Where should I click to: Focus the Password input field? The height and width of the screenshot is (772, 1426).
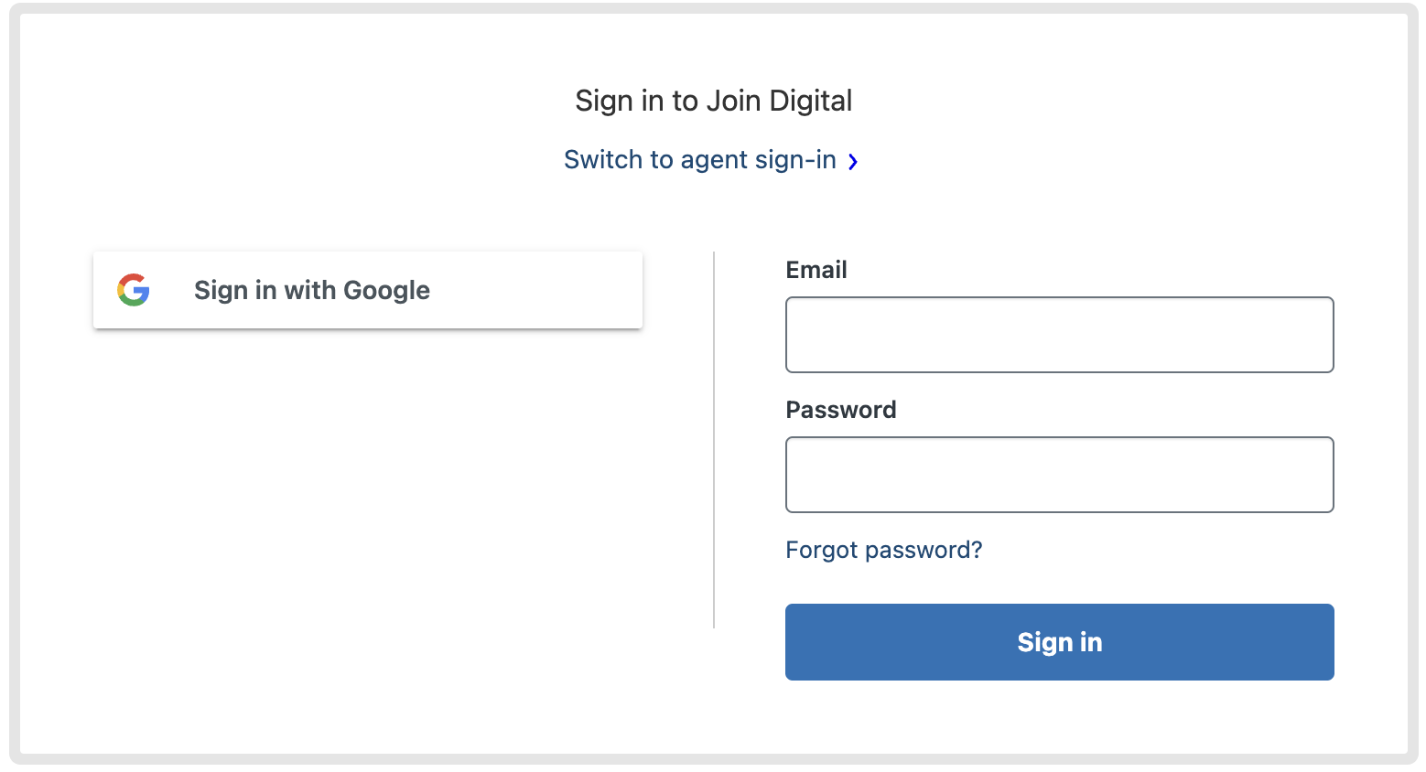tap(1060, 475)
